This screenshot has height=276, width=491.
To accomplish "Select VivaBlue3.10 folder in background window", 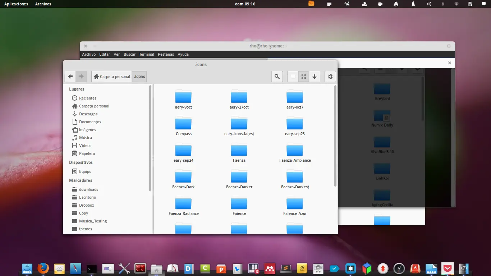I will click(x=382, y=145).
